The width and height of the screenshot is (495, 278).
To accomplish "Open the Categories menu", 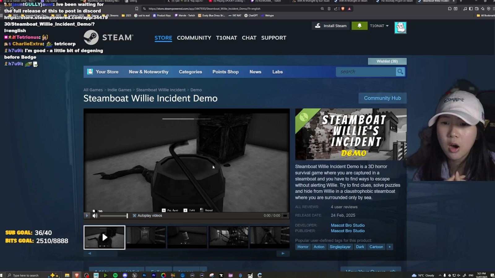I will click(x=190, y=72).
